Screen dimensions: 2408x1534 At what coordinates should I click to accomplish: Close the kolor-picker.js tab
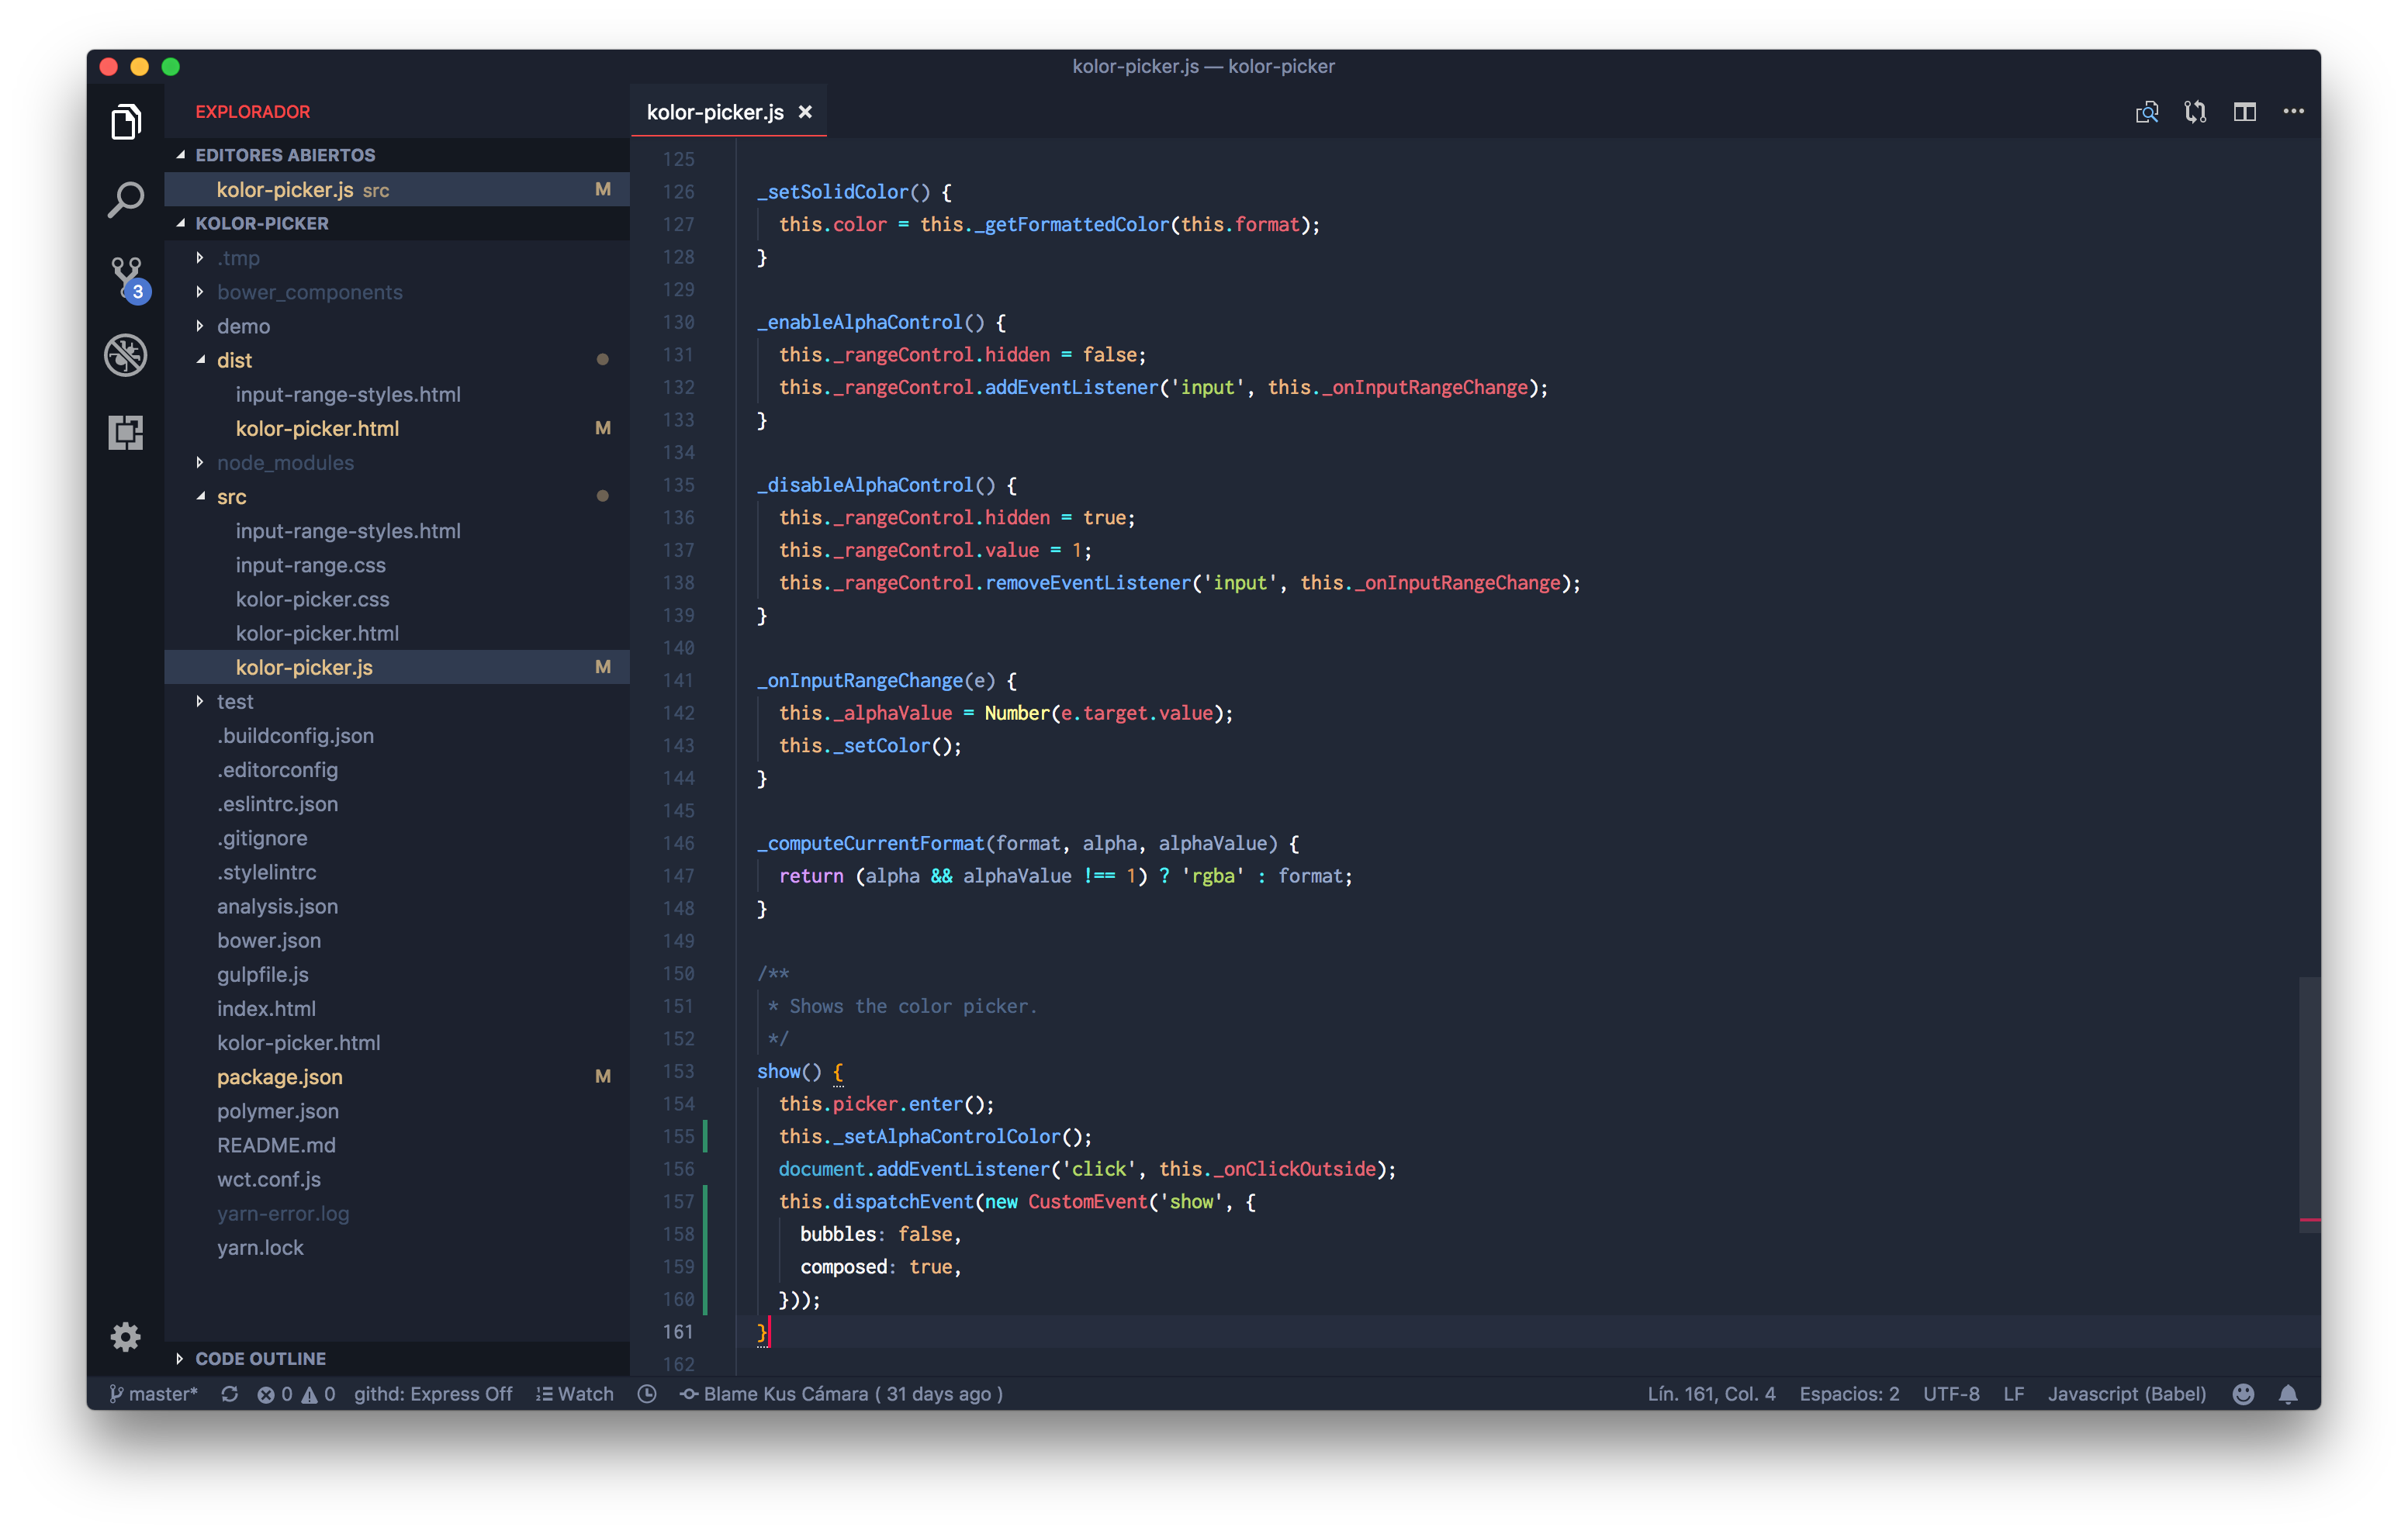805,112
